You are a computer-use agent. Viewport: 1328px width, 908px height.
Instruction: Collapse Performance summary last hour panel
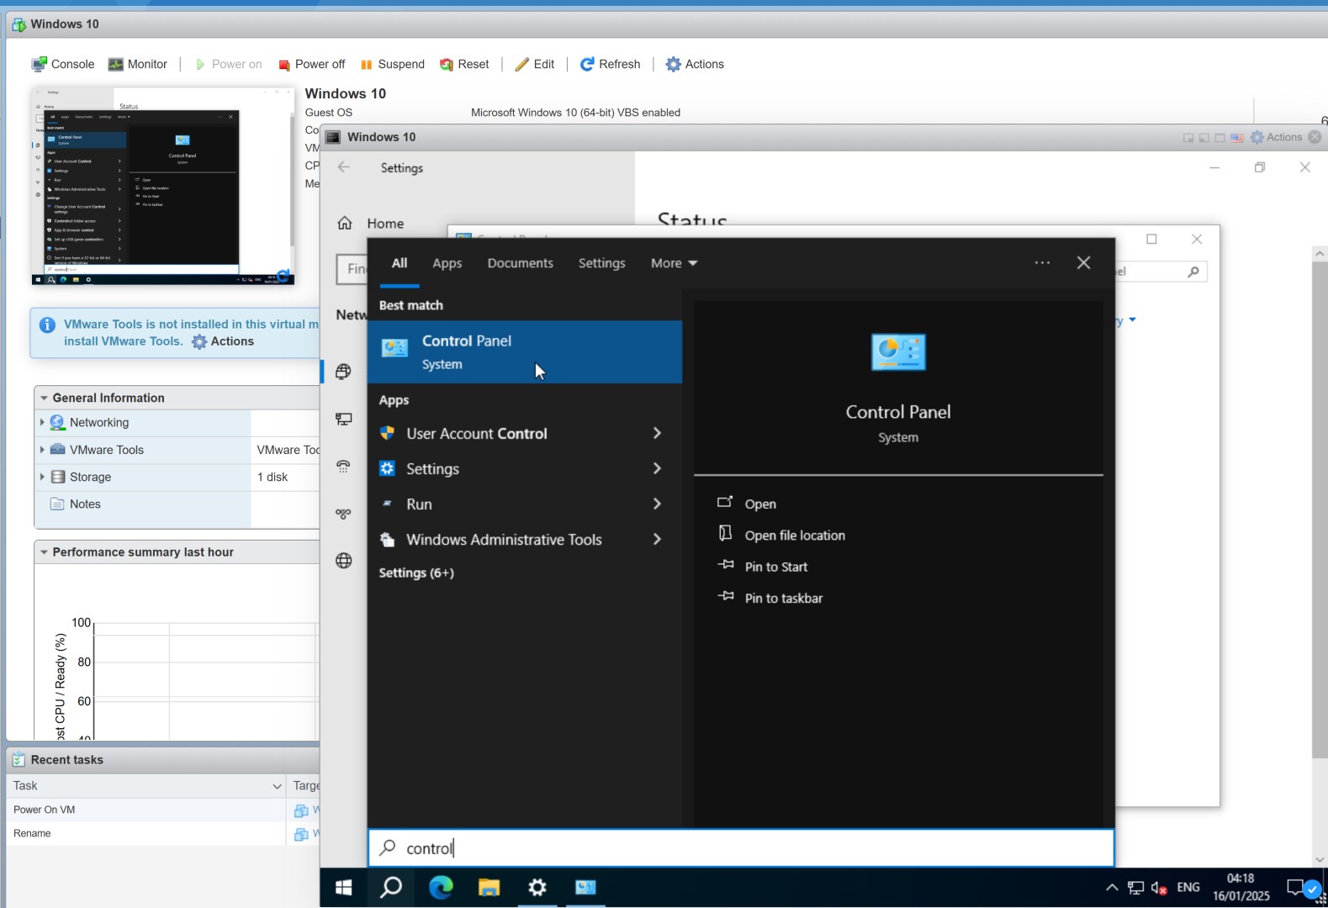point(44,552)
